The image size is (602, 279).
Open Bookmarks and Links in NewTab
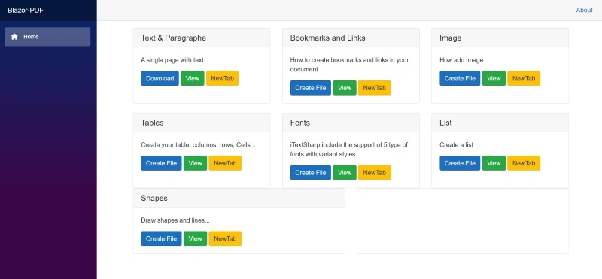374,88
